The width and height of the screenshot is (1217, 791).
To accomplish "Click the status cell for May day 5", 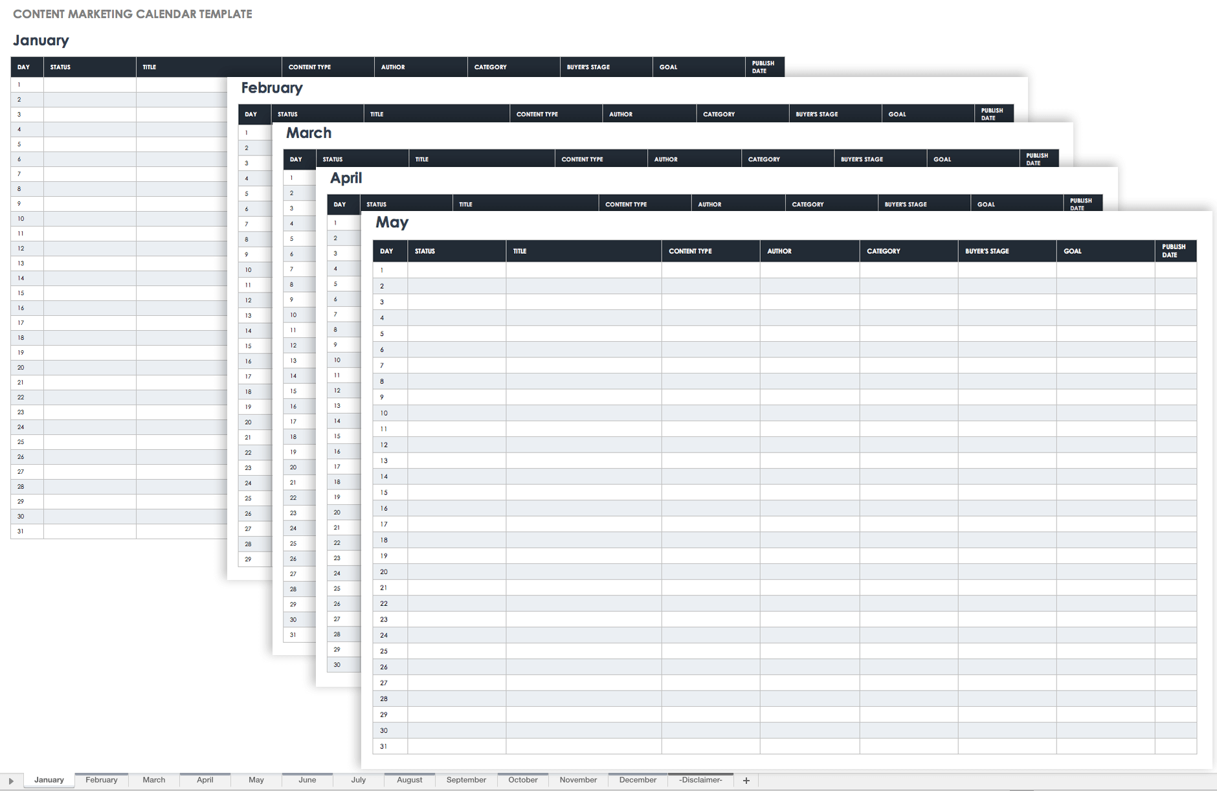I will 456,333.
